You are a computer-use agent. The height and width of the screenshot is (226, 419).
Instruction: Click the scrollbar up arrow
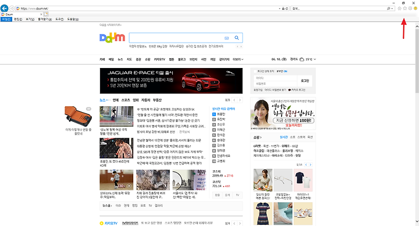417,26
